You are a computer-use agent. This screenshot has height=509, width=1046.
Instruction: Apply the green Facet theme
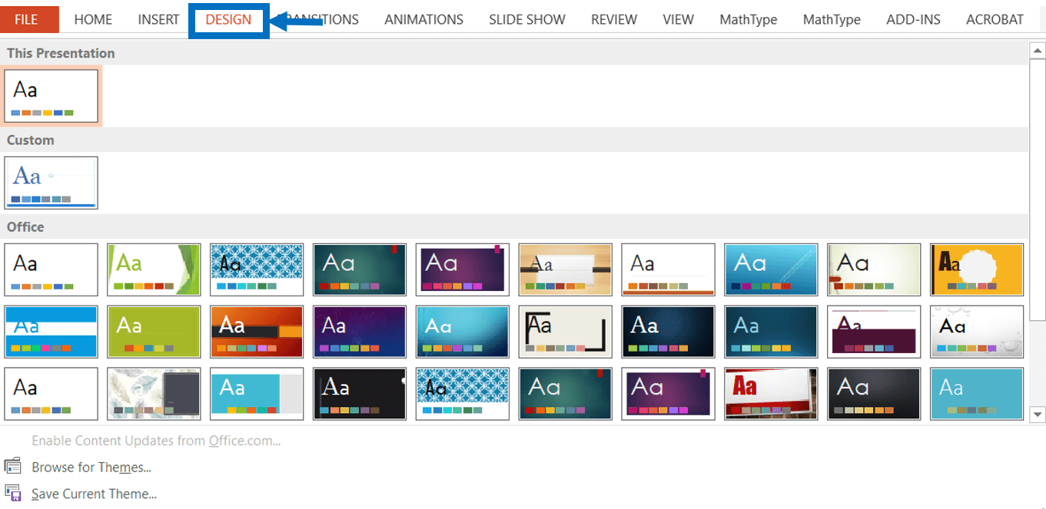click(x=154, y=269)
